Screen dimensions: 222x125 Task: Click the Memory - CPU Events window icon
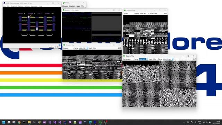tap(64, 10)
